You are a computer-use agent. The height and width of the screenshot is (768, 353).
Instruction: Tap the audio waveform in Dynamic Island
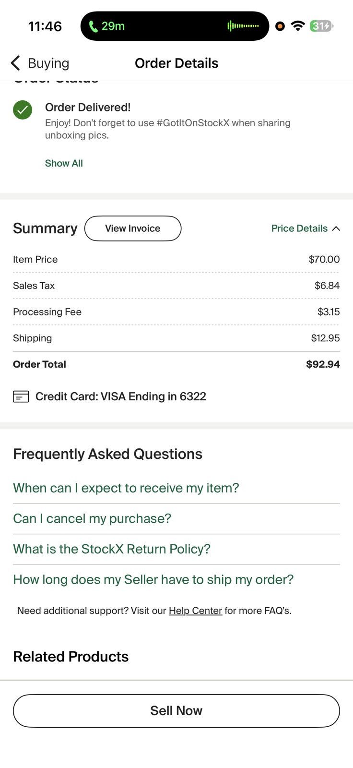[x=243, y=26]
